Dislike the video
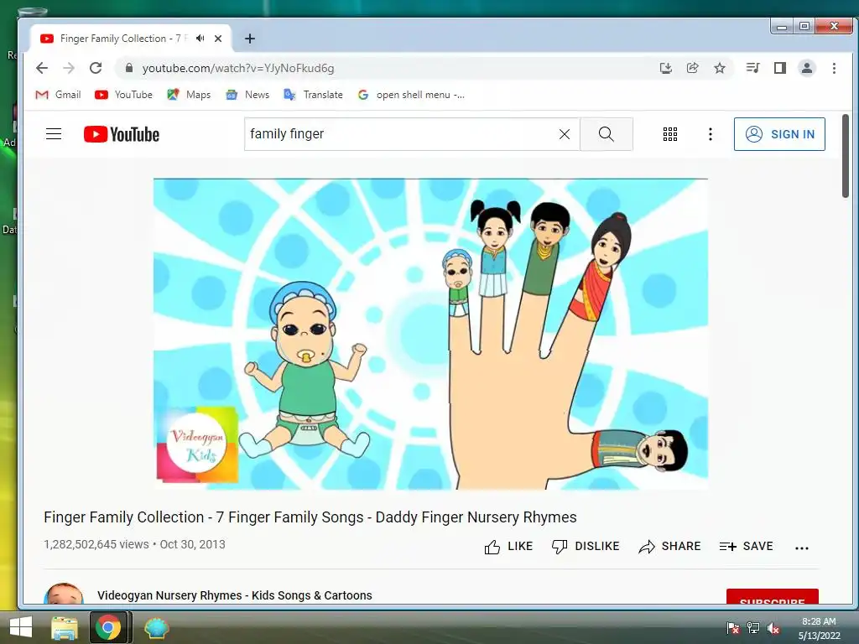859x644 pixels. click(x=585, y=547)
